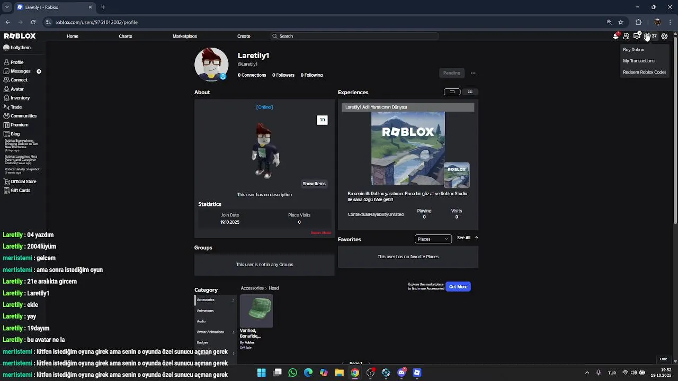Expand the Accessories category arrow

click(233, 300)
